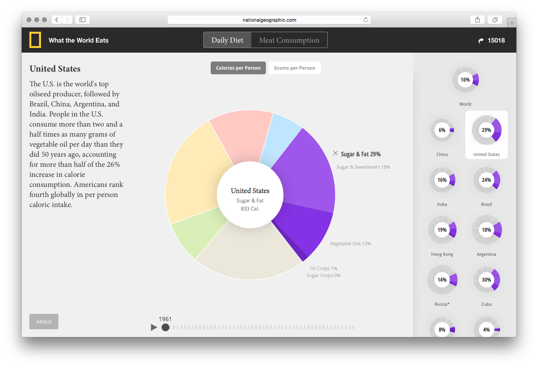Click Safari's back navigation arrow
This screenshot has height=368, width=538.
tap(57, 20)
